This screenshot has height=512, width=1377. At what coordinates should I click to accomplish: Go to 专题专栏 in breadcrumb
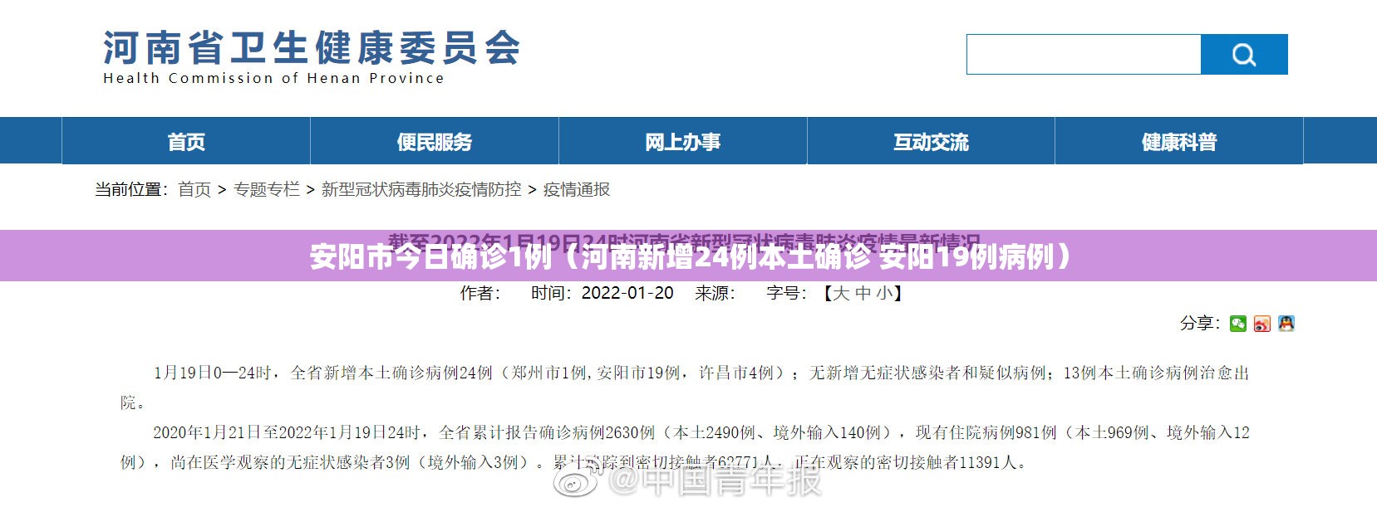[267, 190]
